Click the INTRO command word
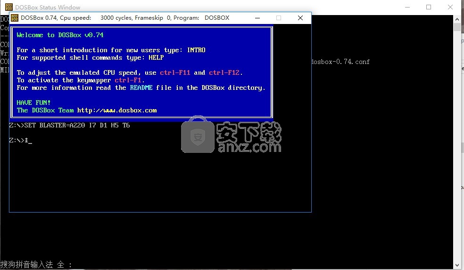Screen dimensions: 464x270 pos(196,50)
